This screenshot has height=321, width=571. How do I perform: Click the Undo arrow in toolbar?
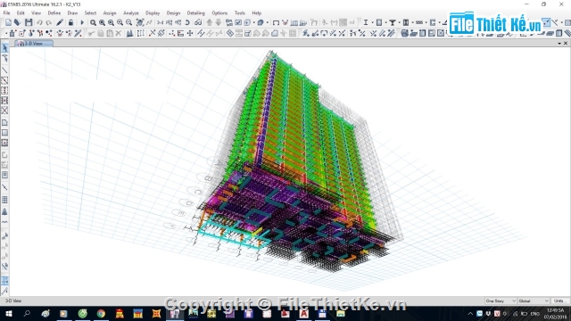39,22
